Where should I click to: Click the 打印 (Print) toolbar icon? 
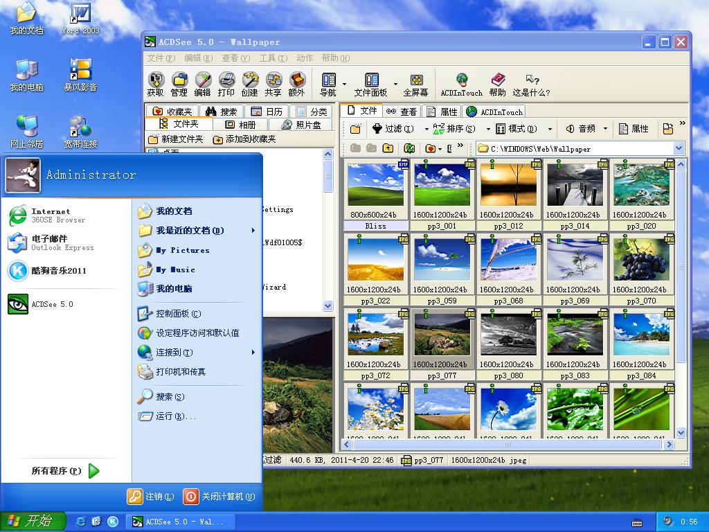click(x=226, y=82)
